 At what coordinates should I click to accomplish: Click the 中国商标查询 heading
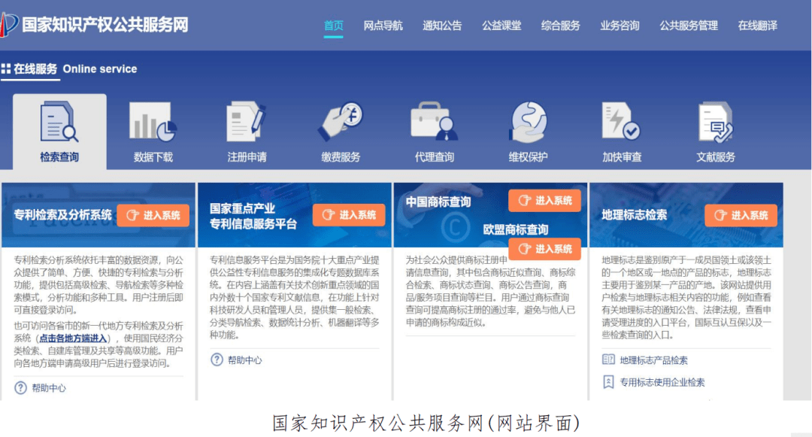[438, 202]
